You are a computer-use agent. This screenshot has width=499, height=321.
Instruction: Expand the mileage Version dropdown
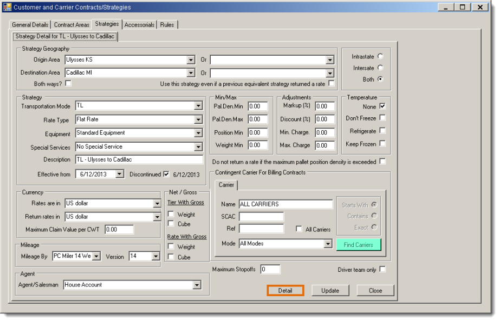[x=155, y=256]
